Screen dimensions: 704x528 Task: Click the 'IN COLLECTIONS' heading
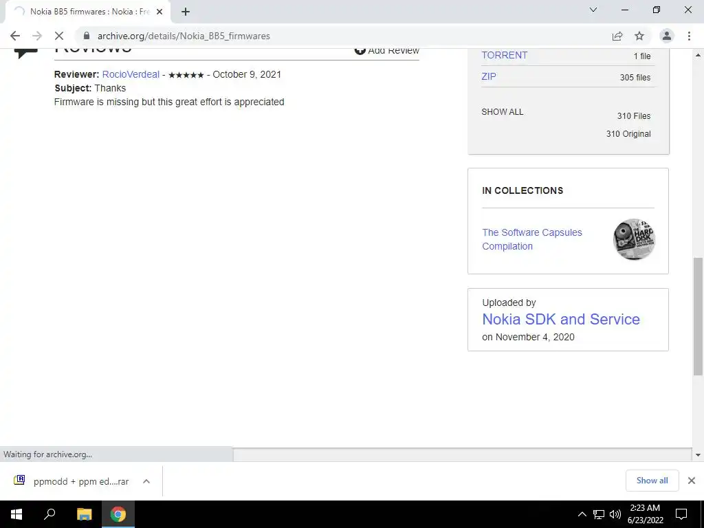click(x=522, y=190)
